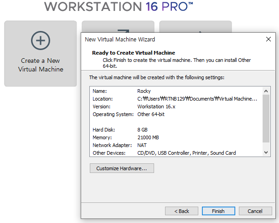Click the Operating System value 'Other 64-bit'

tap(151, 114)
